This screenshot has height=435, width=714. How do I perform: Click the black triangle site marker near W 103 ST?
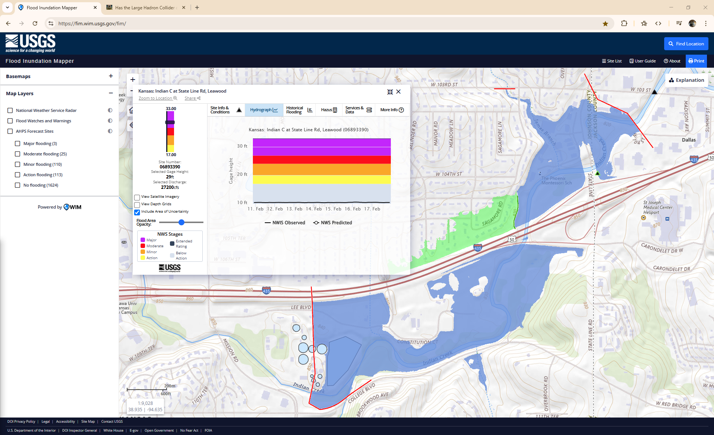[654, 92]
